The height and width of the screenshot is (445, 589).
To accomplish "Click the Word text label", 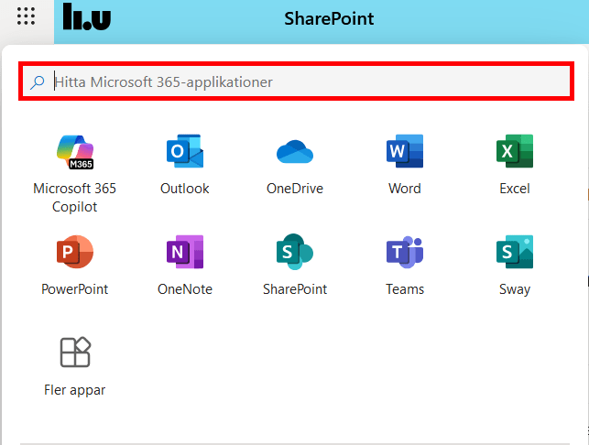I will (x=405, y=189).
